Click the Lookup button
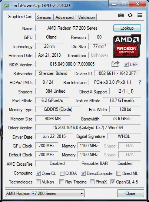 pyautogui.click(x=127, y=28)
